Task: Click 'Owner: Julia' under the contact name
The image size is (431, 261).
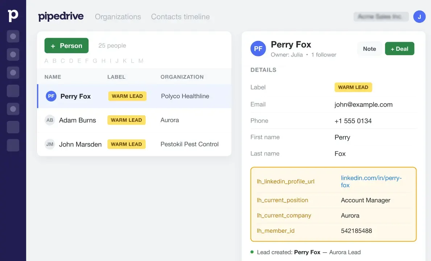Action: click(287, 55)
